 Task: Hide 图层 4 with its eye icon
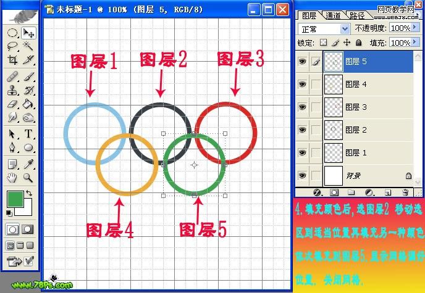pyautogui.click(x=302, y=85)
